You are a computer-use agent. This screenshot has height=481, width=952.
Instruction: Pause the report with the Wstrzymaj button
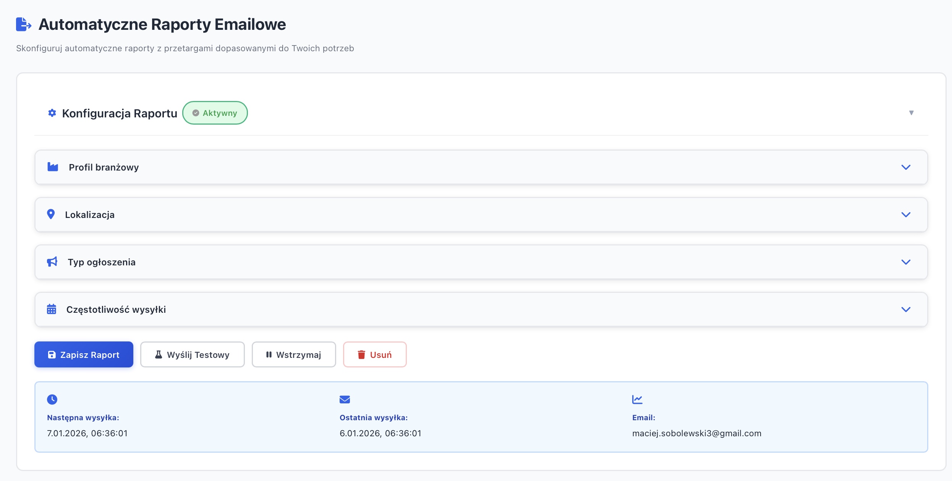click(294, 354)
